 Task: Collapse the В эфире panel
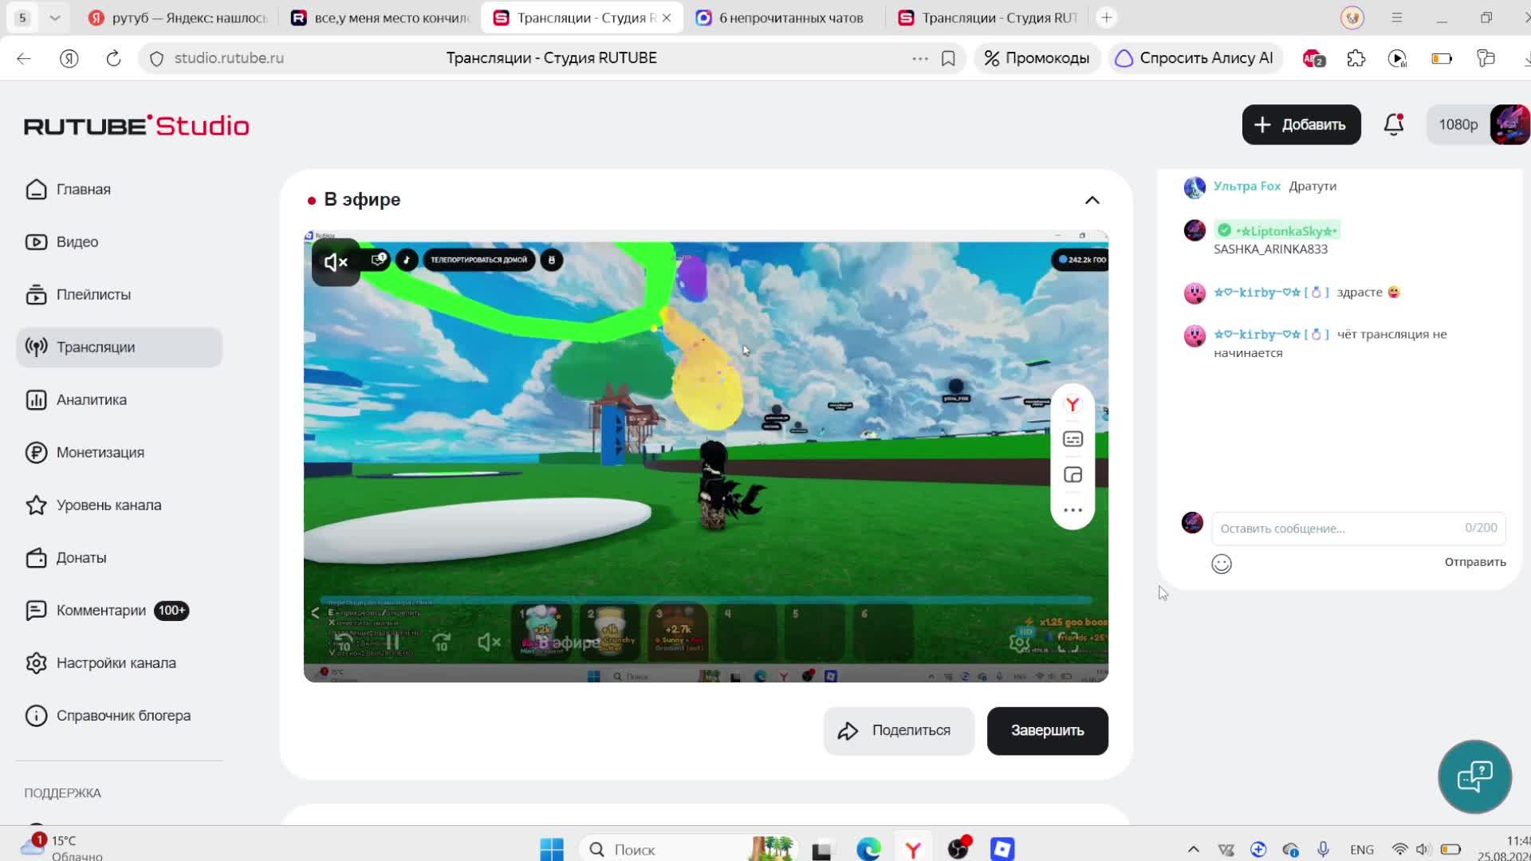(x=1092, y=200)
